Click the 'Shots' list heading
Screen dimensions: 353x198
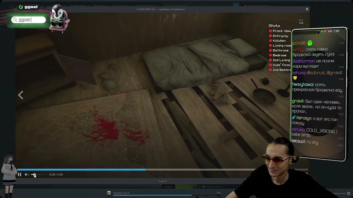[x=274, y=26]
